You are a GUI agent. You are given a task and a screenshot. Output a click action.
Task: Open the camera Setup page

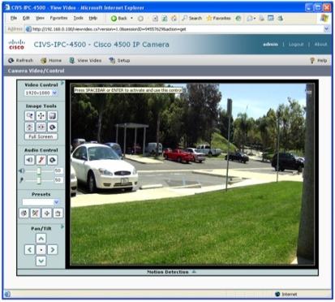point(119,60)
